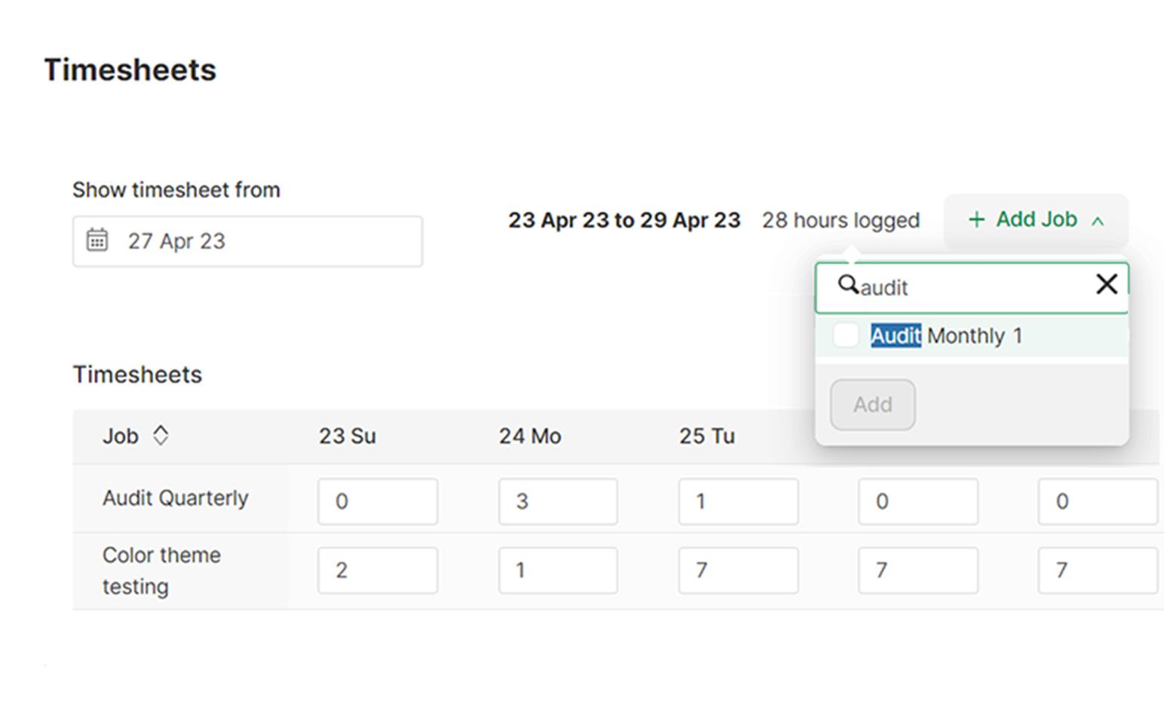Image resolution: width=1164 pixels, height=728 pixels.
Task: Tick the Audit Monthly 1 checkbox
Action: pyautogui.click(x=845, y=335)
